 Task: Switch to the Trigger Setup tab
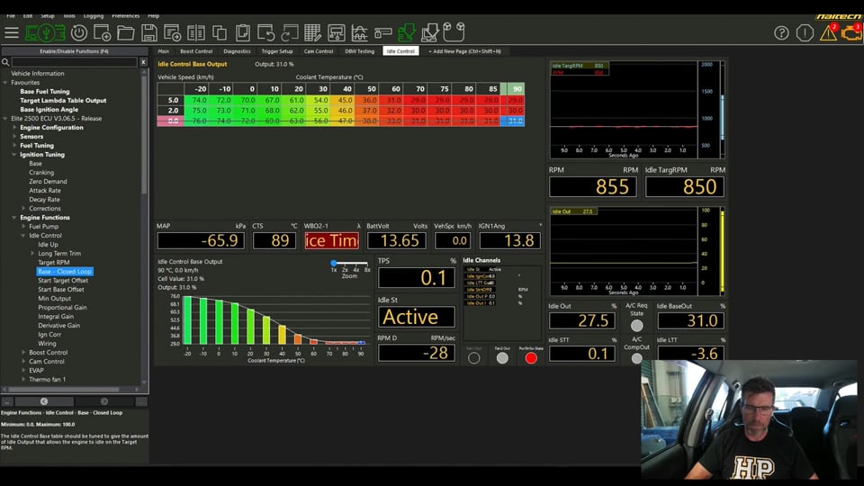pyautogui.click(x=277, y=51)
